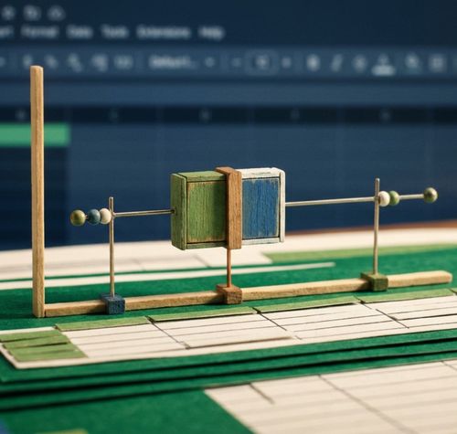Open the text color picker
The width and height of the screenshot is (457, 434).
click(384, 65)
